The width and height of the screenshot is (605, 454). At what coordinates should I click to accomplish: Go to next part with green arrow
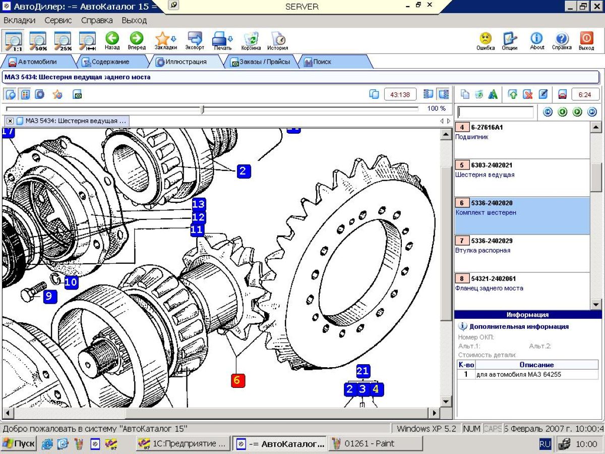point(578,112)
